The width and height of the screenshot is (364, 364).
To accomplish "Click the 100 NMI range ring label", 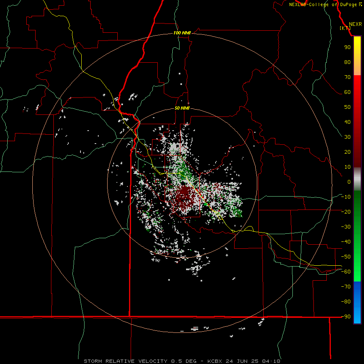I will click(182, 33).
